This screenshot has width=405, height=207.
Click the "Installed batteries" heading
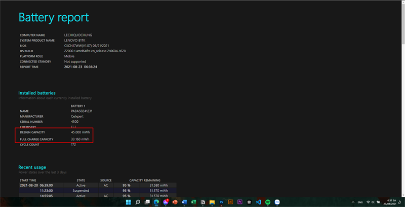(37, 93)
